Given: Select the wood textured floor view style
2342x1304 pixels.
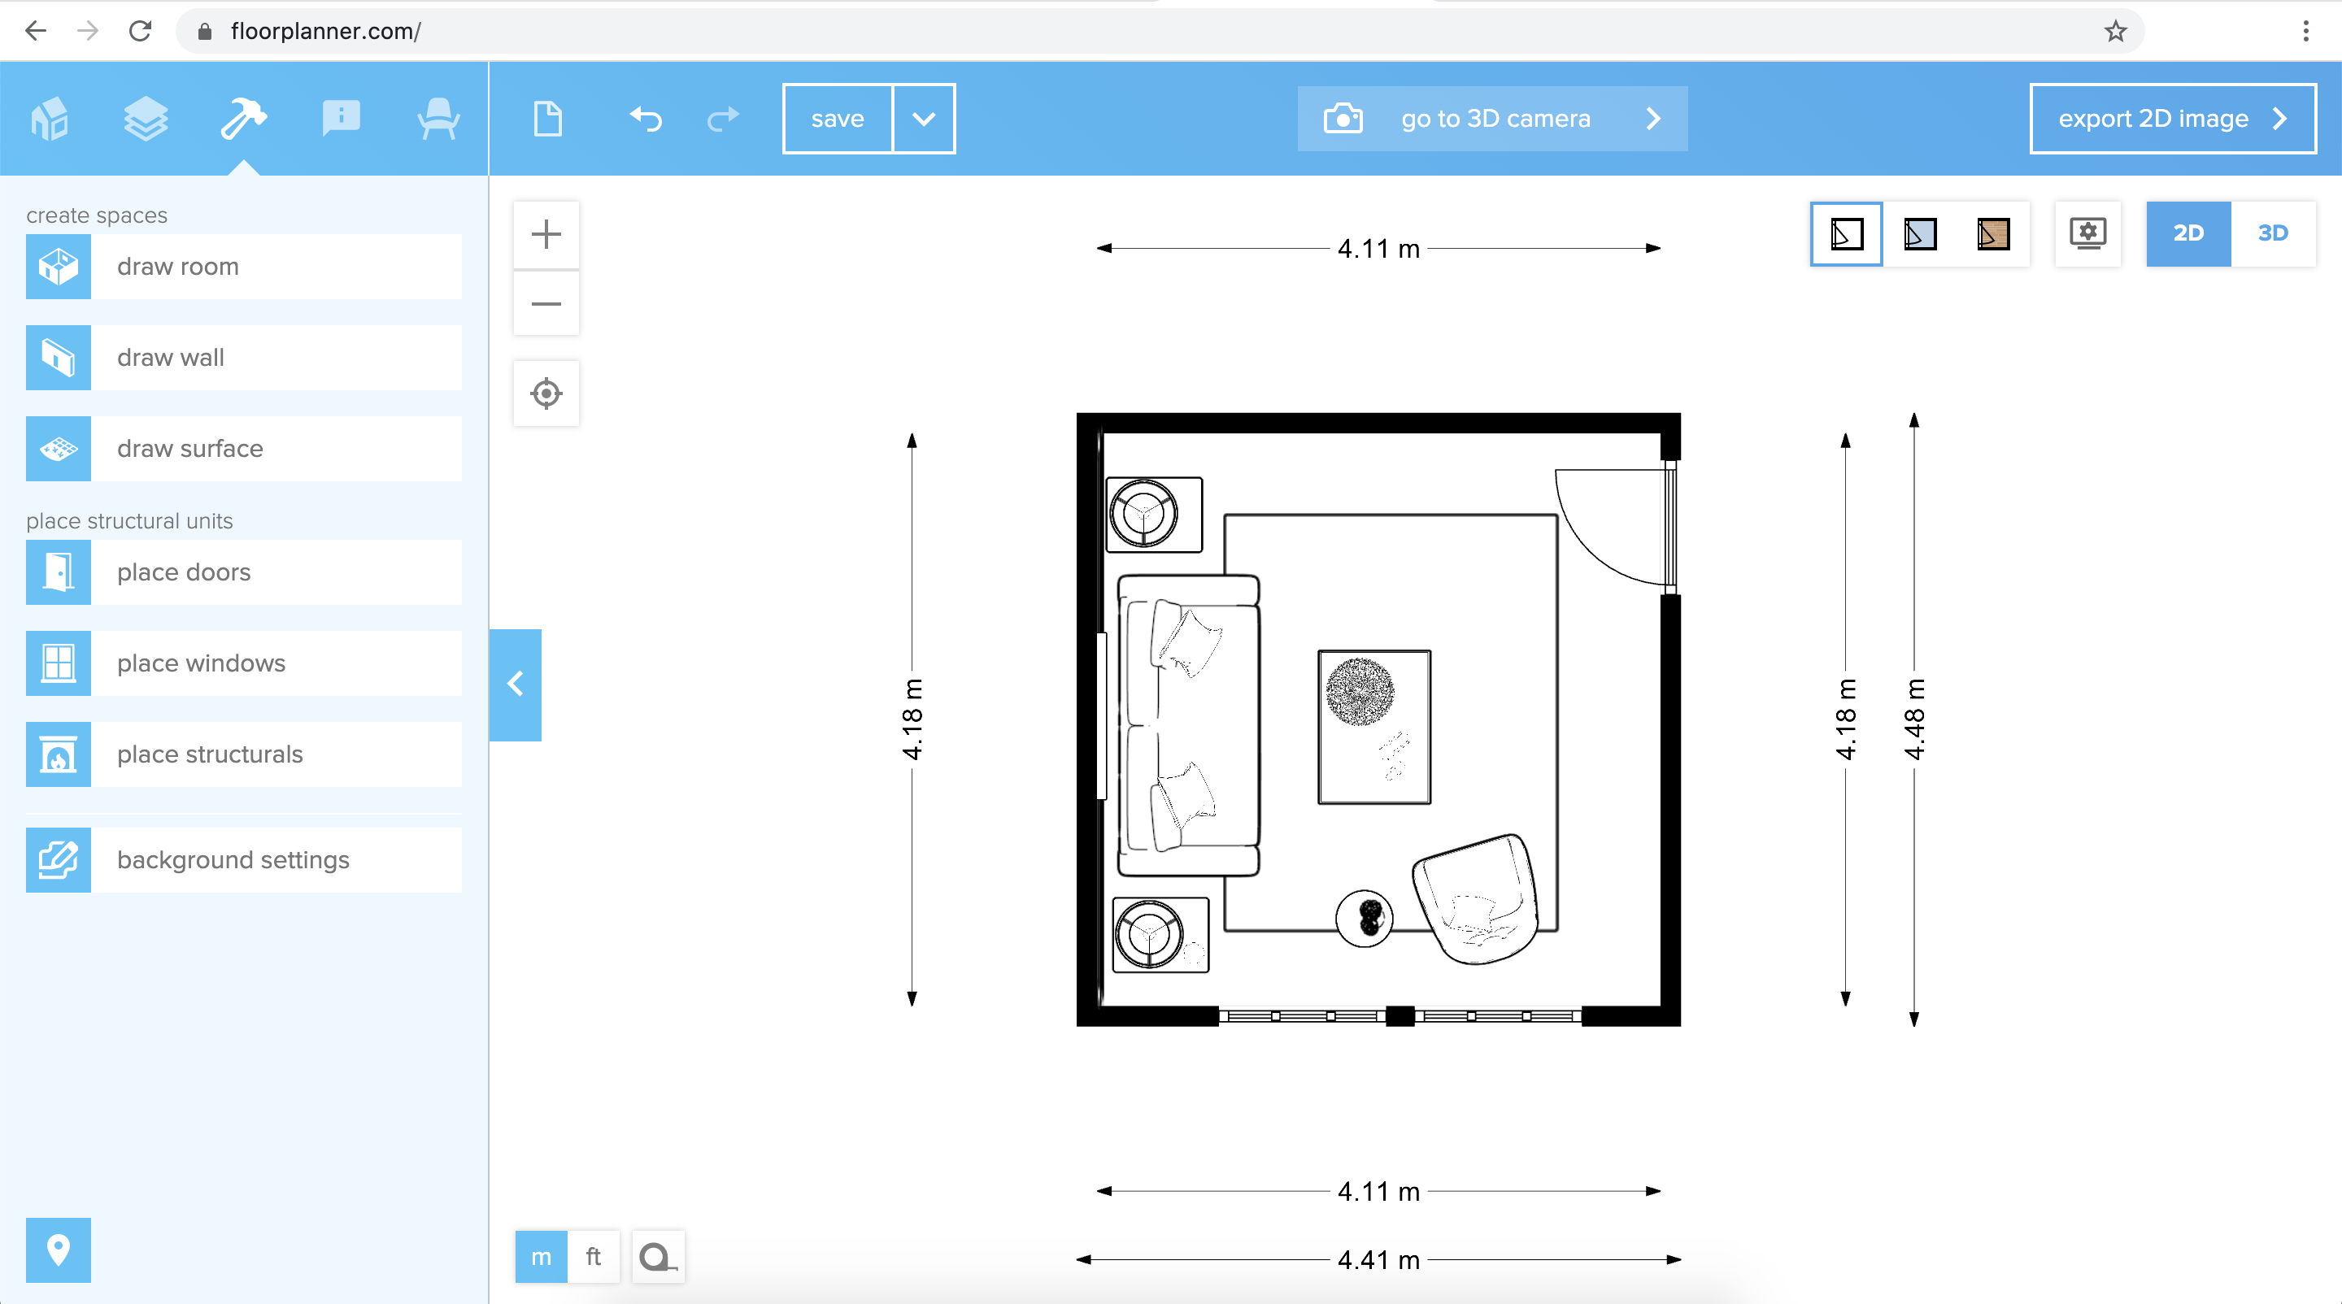Looking at the screenshot, I should pos(1992,233).
